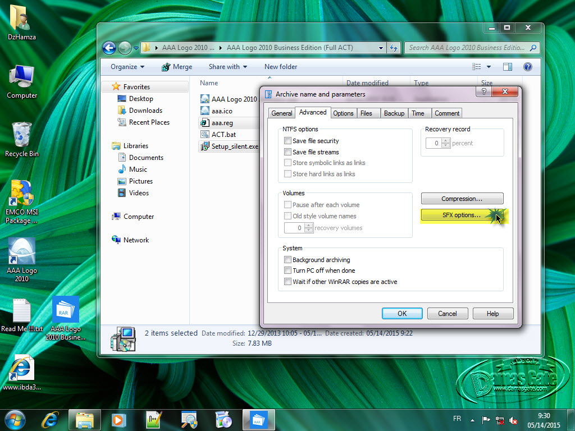Adjust recovery volumes count spinner

[309, 228]
